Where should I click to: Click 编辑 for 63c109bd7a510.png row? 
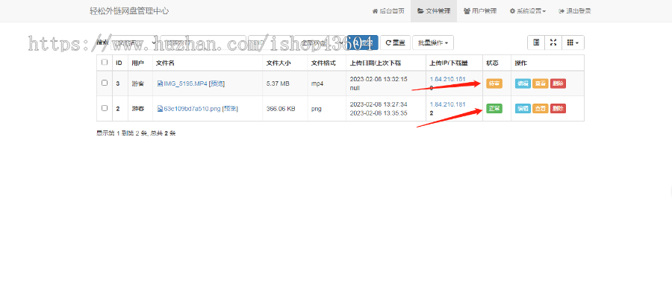[523, 109]
